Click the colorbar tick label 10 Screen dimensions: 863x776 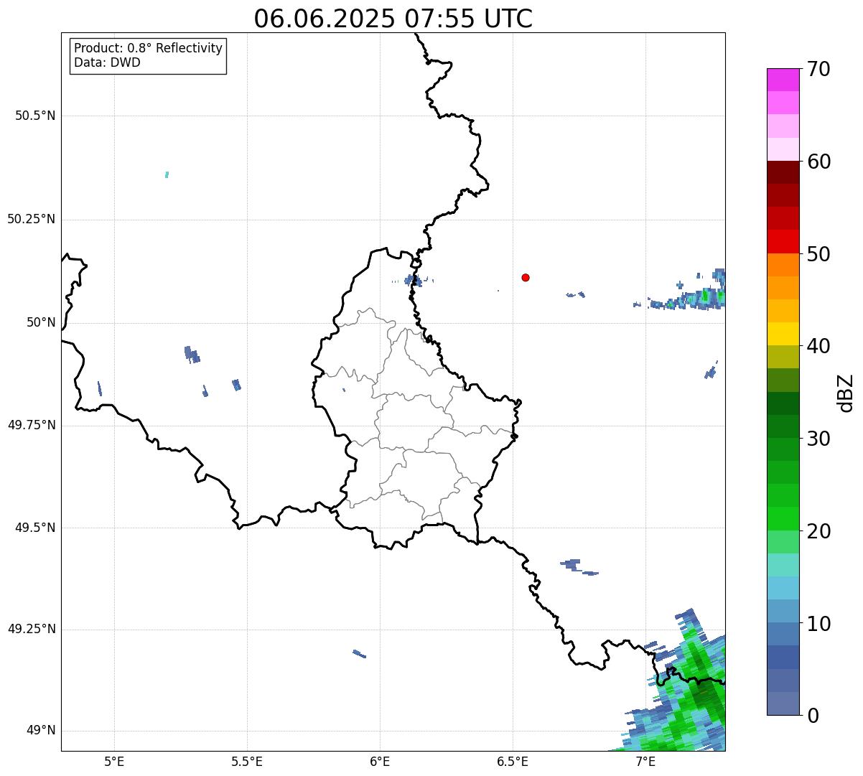click(818, 624)
